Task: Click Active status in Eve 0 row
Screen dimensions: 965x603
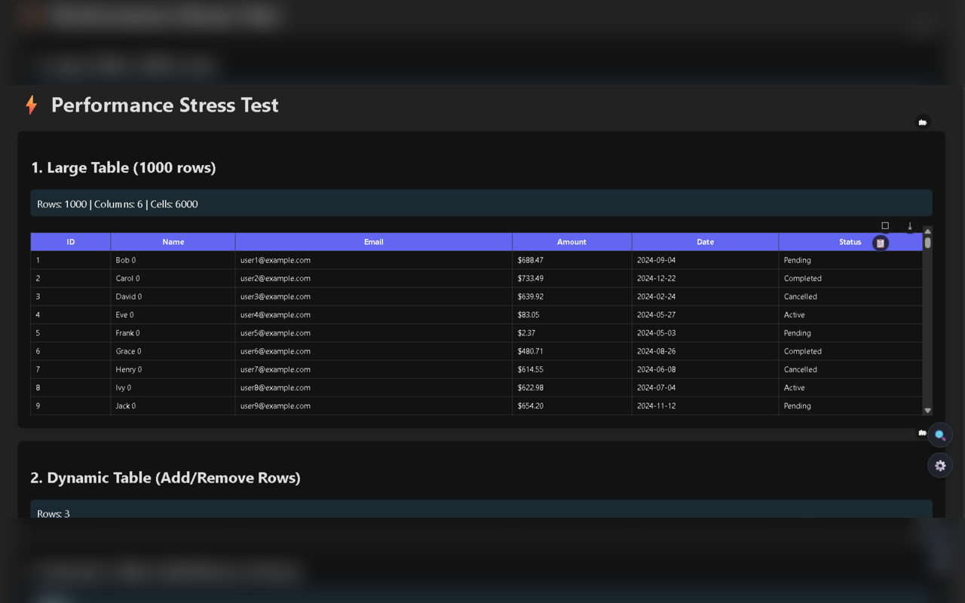Action: click(x=850, y=314)
